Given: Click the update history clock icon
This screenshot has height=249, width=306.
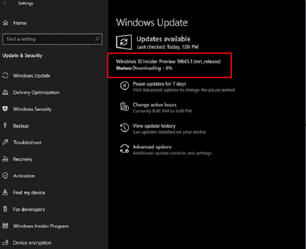Looking at the screenshot, I should [x=124, y=128].
